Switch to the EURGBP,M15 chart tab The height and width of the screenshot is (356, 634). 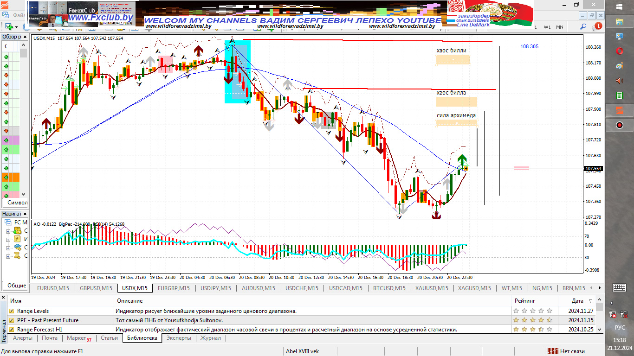pyautogui.click(x=174, y=288)
